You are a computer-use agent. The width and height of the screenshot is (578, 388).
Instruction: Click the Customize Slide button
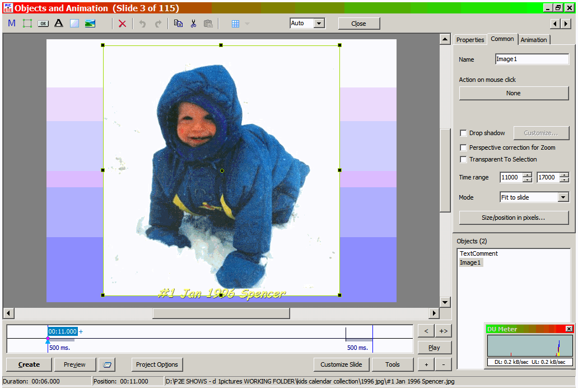tap(341, 364)
